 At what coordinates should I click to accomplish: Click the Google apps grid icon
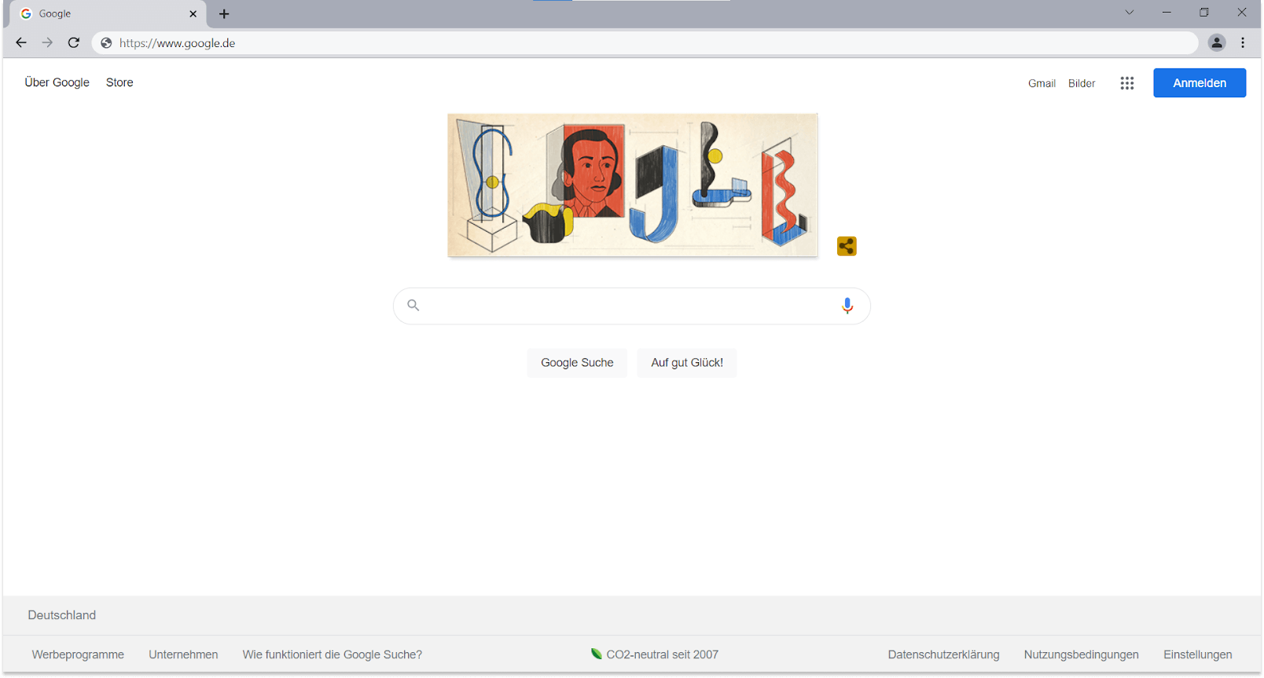[x=1126, y=83]
